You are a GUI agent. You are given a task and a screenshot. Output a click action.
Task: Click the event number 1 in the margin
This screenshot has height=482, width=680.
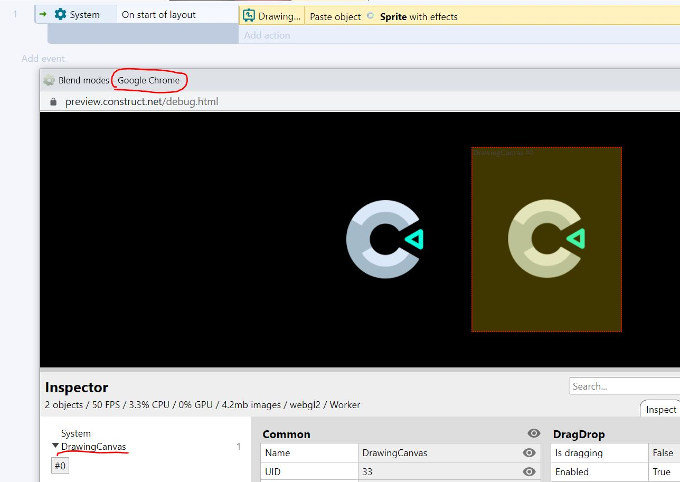[15, 14]
